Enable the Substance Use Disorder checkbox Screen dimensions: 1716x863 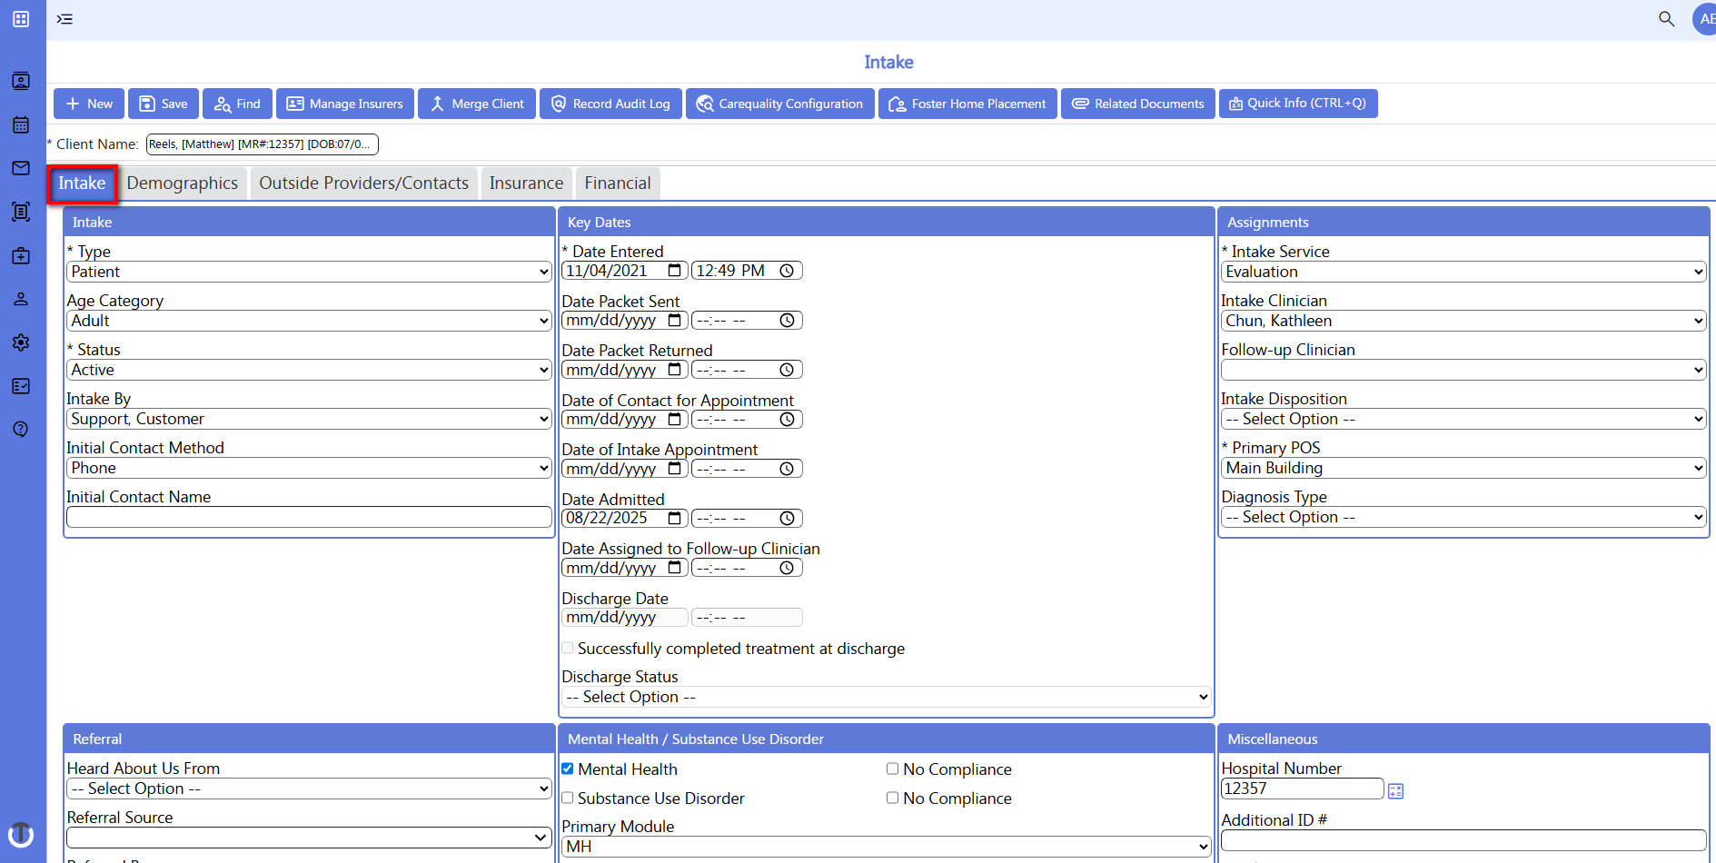tap(567, 798)
